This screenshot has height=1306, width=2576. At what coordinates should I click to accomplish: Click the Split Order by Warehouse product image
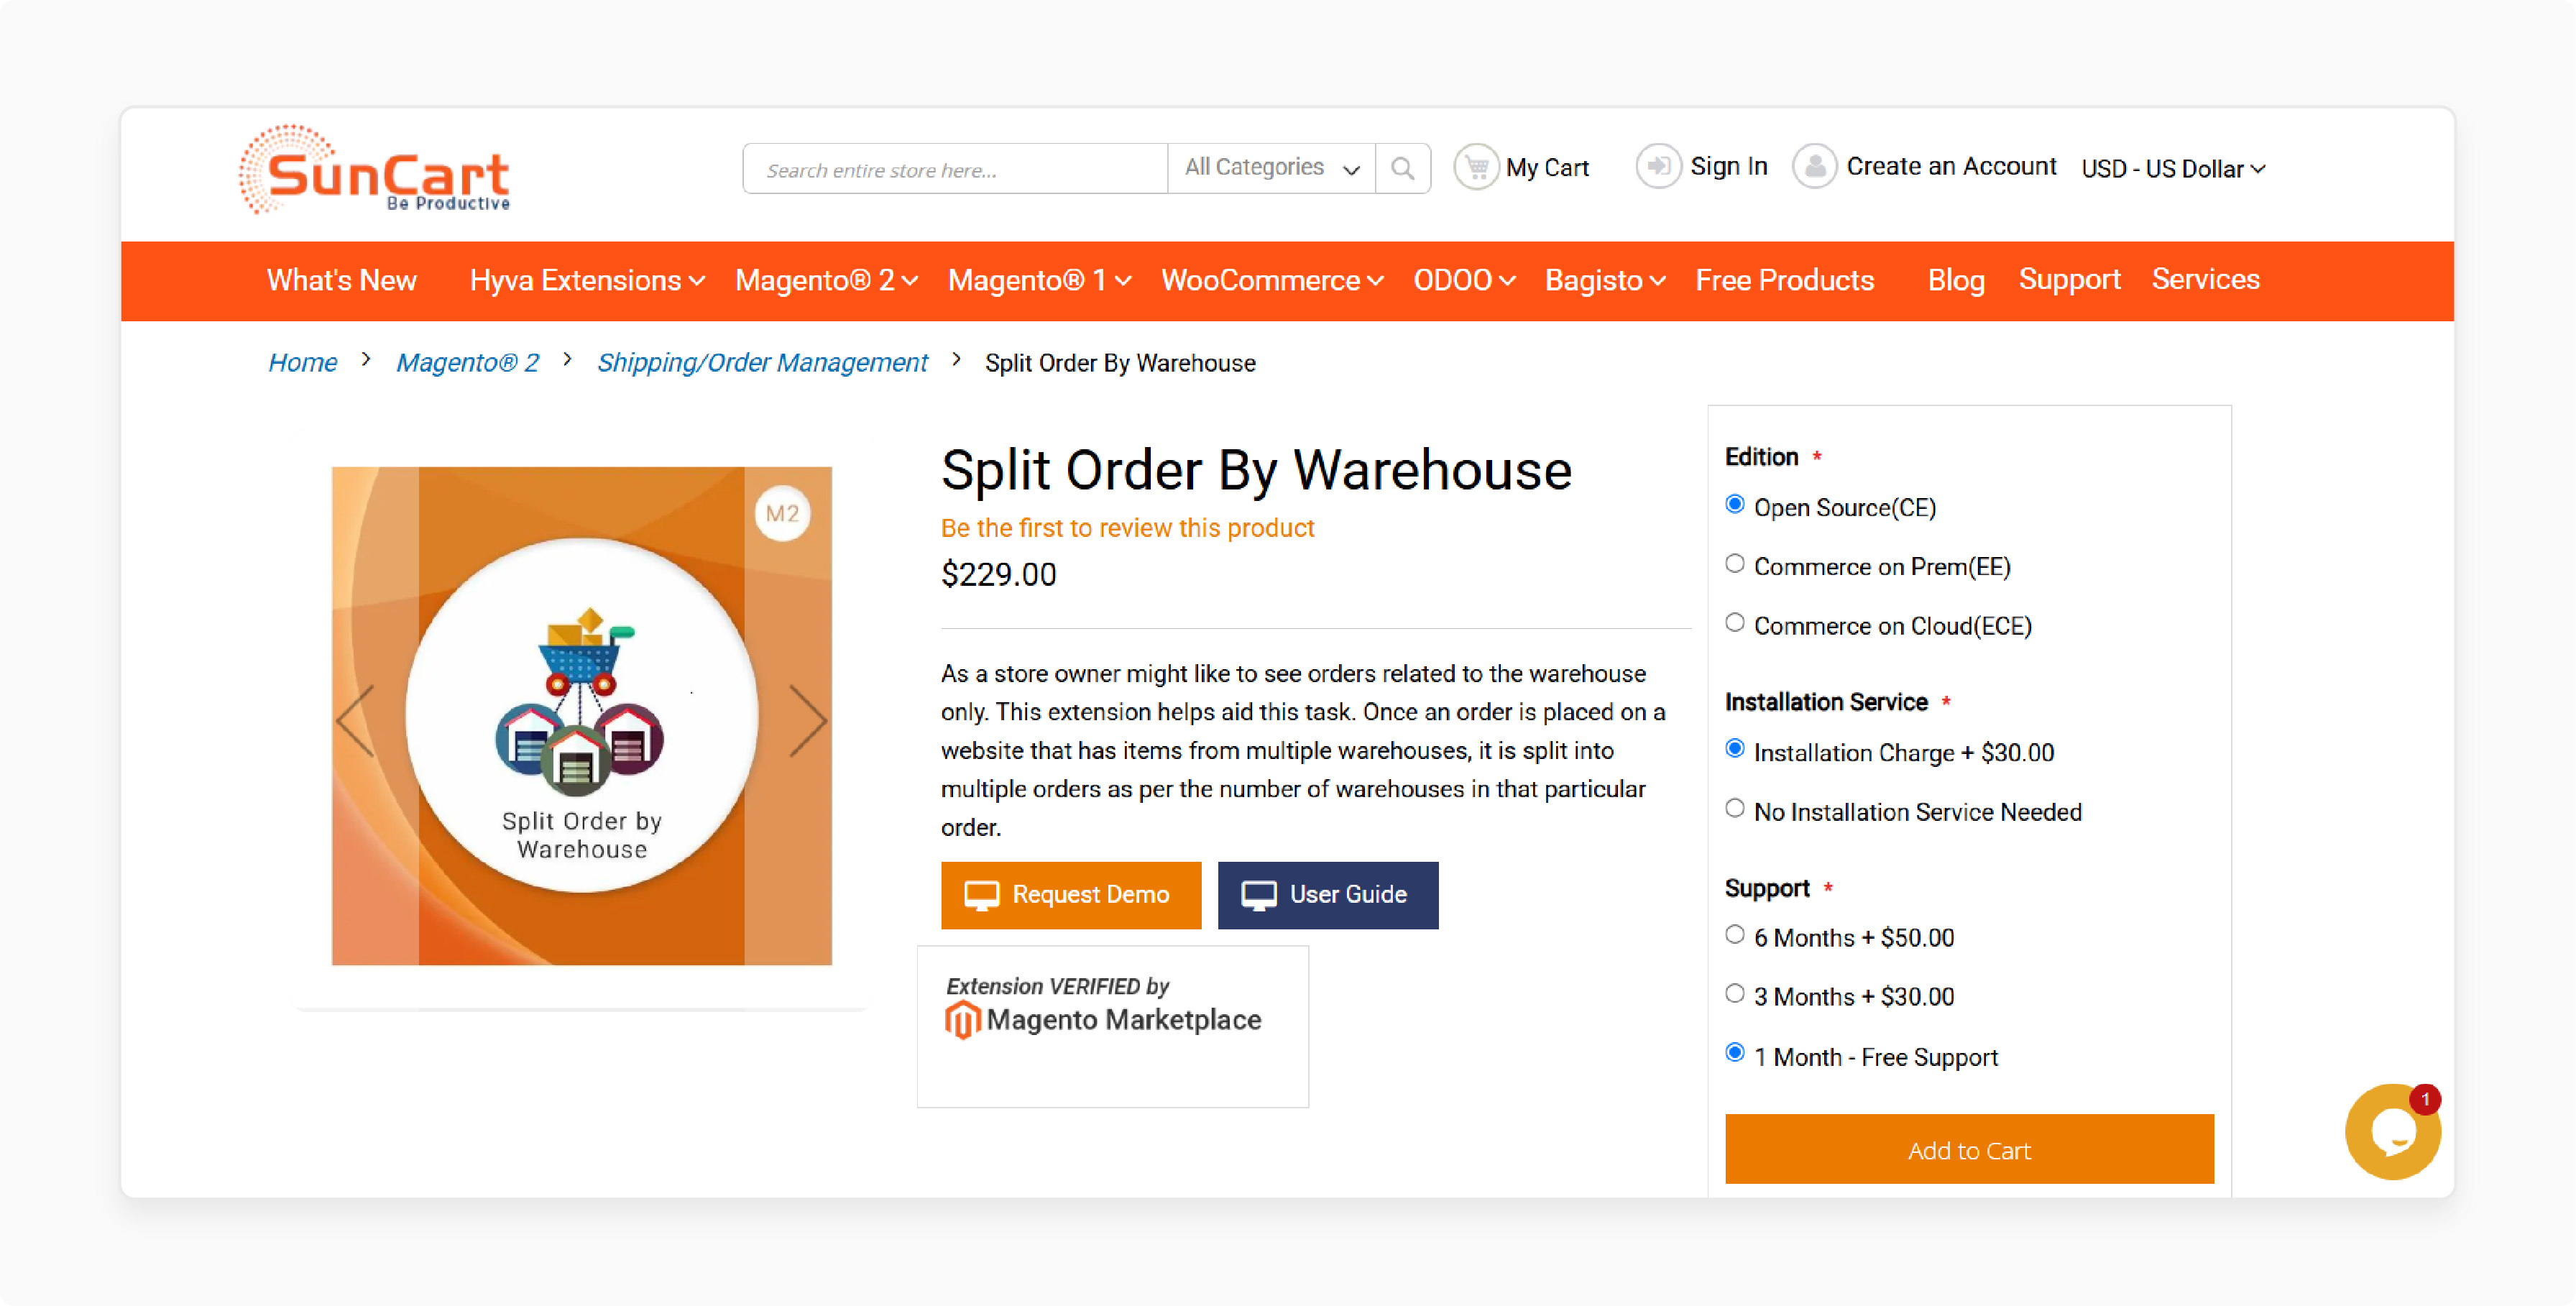coord(581,716)
